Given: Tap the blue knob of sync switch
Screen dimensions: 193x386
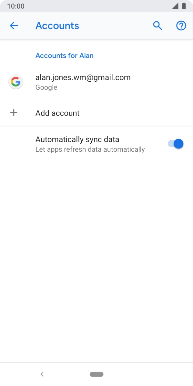Looking at the screenshot, I should click(x=178, y=144).
